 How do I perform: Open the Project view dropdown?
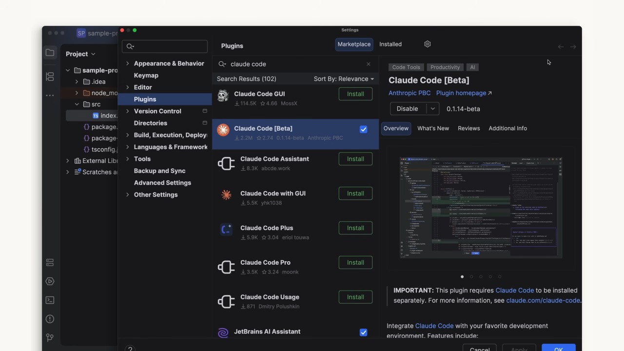click(x=80, y=54)
